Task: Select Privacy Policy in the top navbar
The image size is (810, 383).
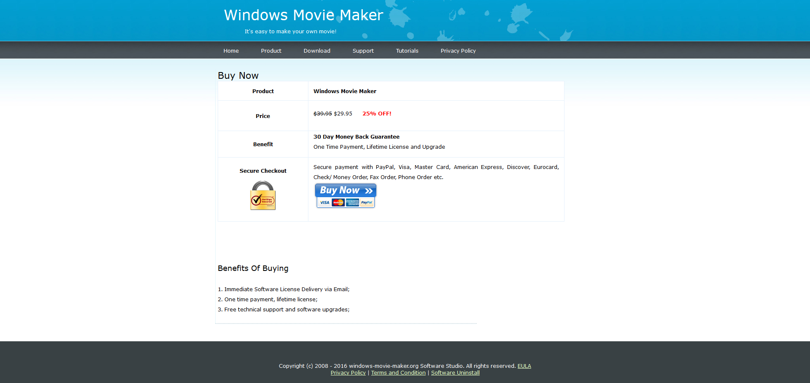Action: (x=458, y=51)
